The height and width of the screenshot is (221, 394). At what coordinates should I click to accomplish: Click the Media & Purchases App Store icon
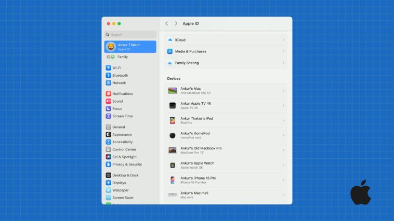(x=170, y=51)
